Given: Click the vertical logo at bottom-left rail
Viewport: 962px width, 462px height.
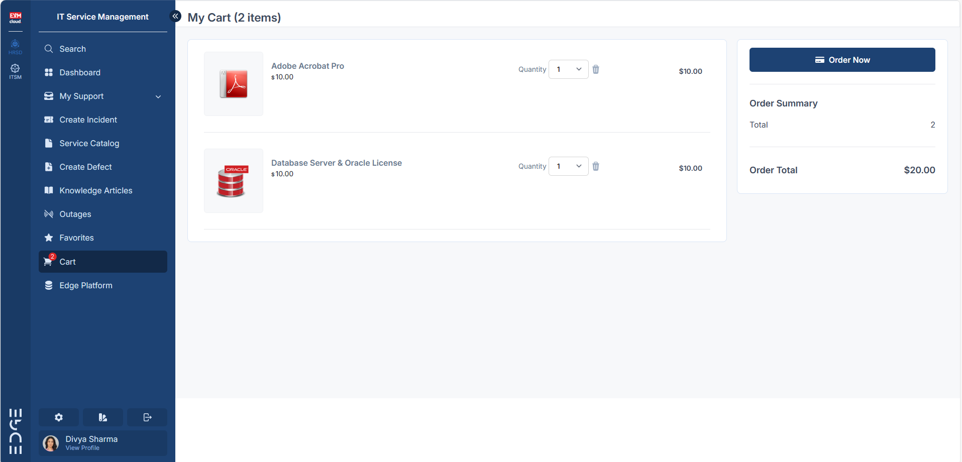Looking at the screenshot, I should tap(16, 431).
